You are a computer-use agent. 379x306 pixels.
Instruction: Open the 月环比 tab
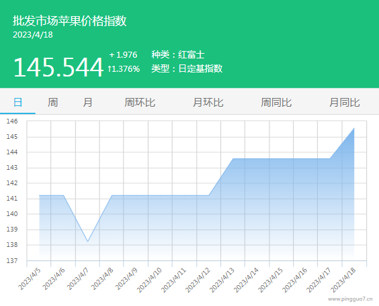208,102
